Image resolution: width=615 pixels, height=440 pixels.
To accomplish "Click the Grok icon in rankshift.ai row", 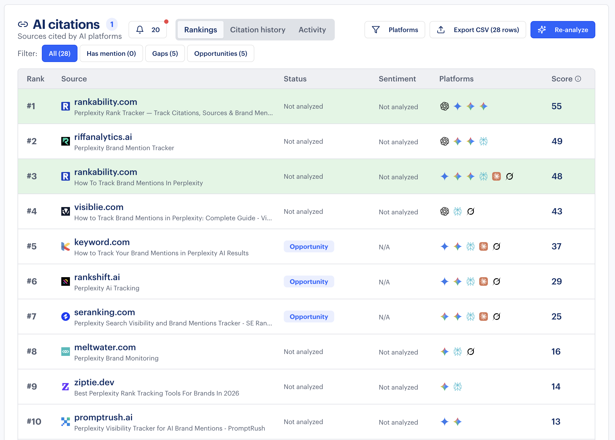I will pyautogui.click(x=496, y=281).
